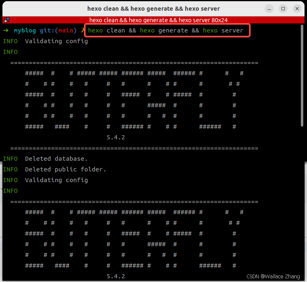
Task: Close the terminal window
Action: (x=297, y=9)
